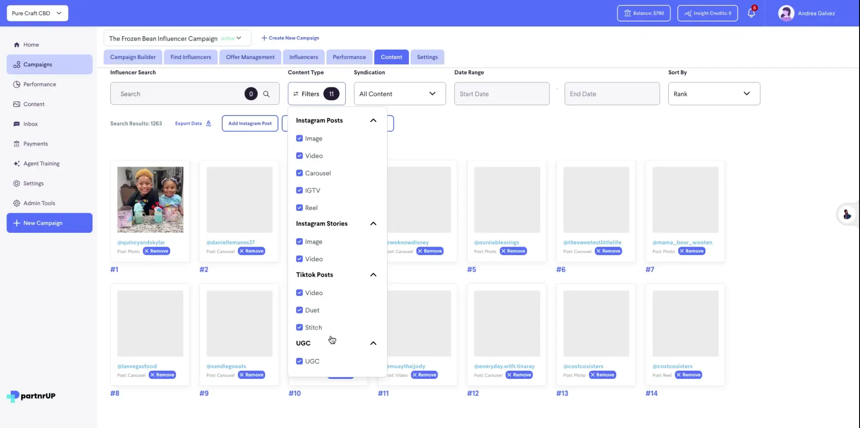Click the Start Date input field
860x428 pixels.
(x=502, y=94)
